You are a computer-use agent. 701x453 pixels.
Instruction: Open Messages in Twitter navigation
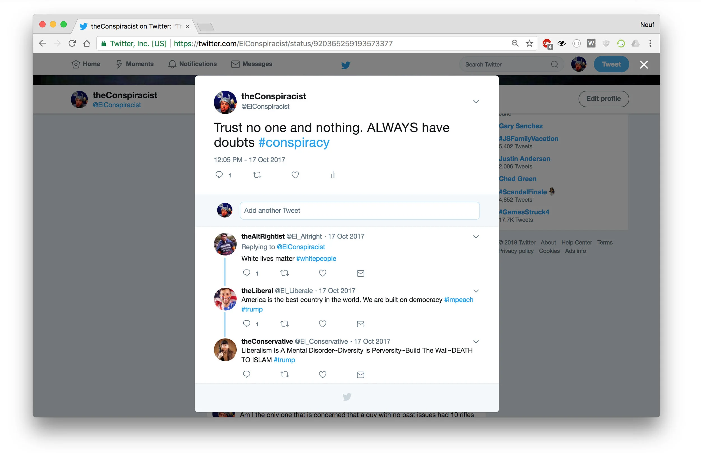[252, 64]
